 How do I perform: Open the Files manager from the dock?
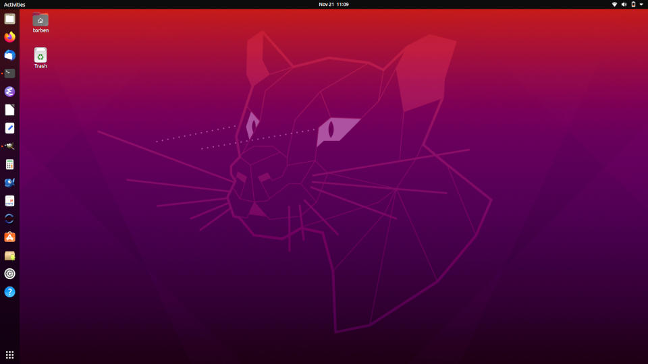coord(9,19)
